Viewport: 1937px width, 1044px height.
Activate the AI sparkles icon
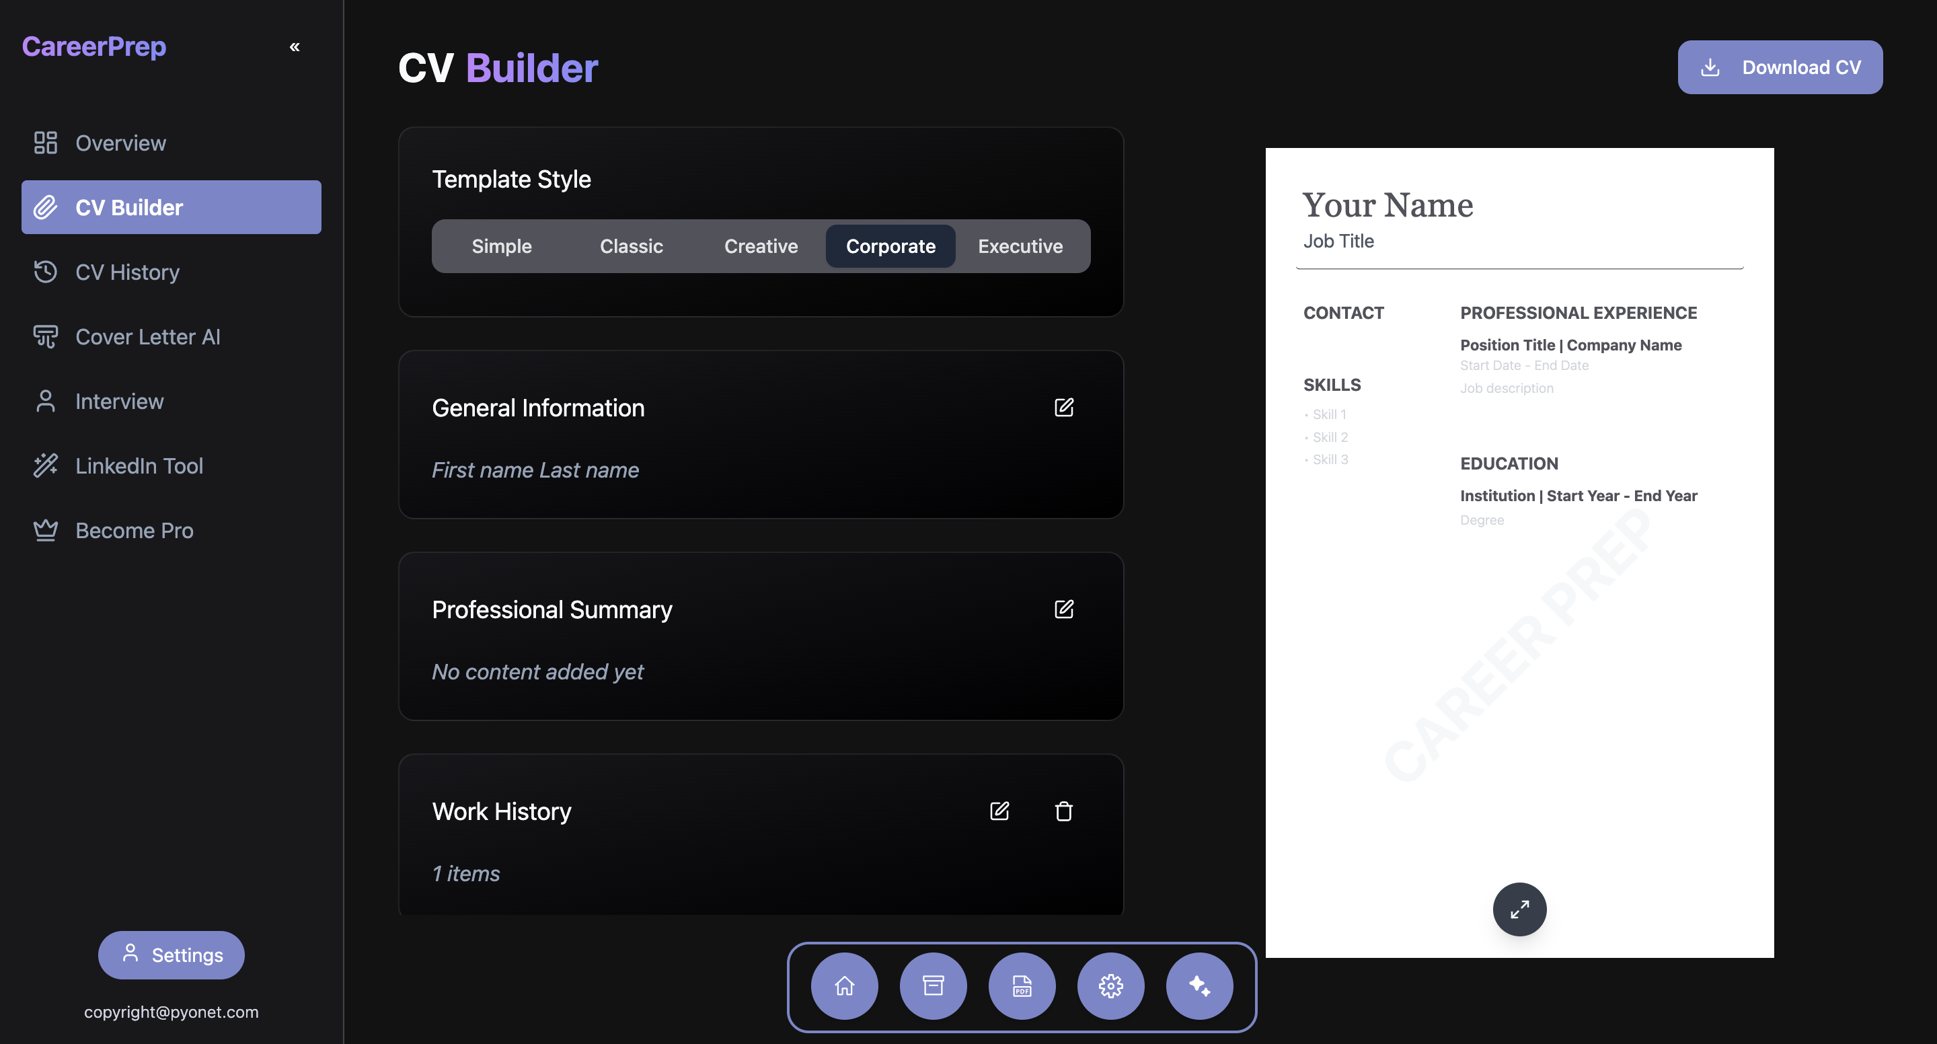click(x=1199, y=986)
